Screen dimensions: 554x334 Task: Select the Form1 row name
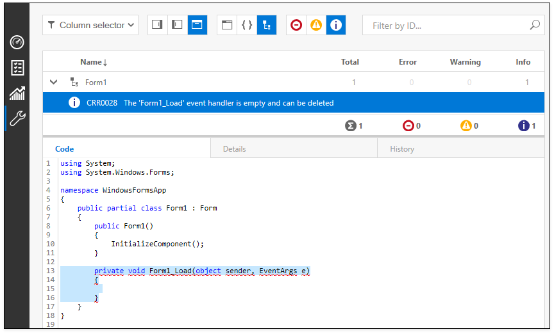coord(96,83)
